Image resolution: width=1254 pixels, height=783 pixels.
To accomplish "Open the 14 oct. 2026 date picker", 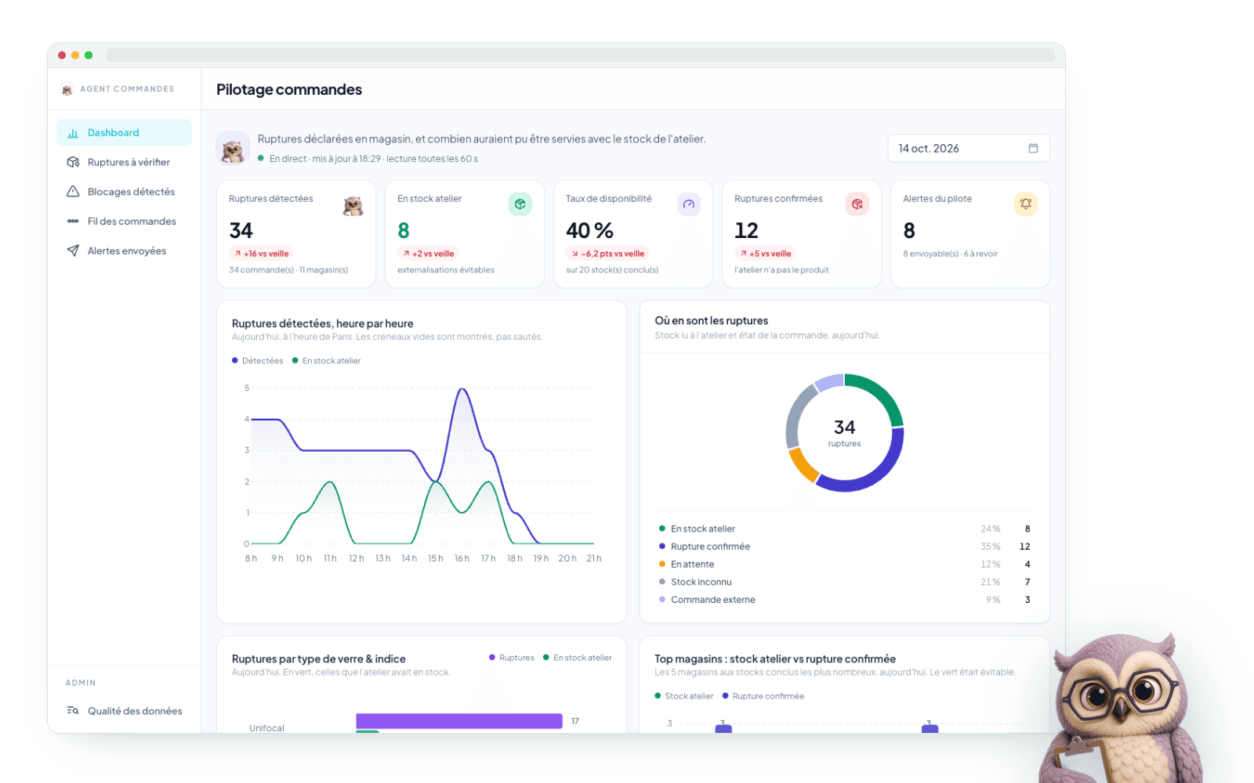I will (969, 148).
